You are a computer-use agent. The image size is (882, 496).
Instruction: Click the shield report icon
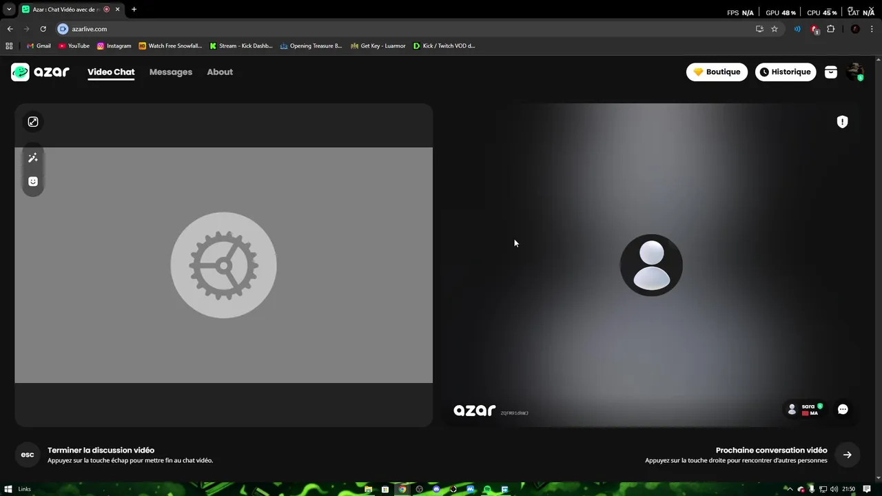[x=842, y=122]
